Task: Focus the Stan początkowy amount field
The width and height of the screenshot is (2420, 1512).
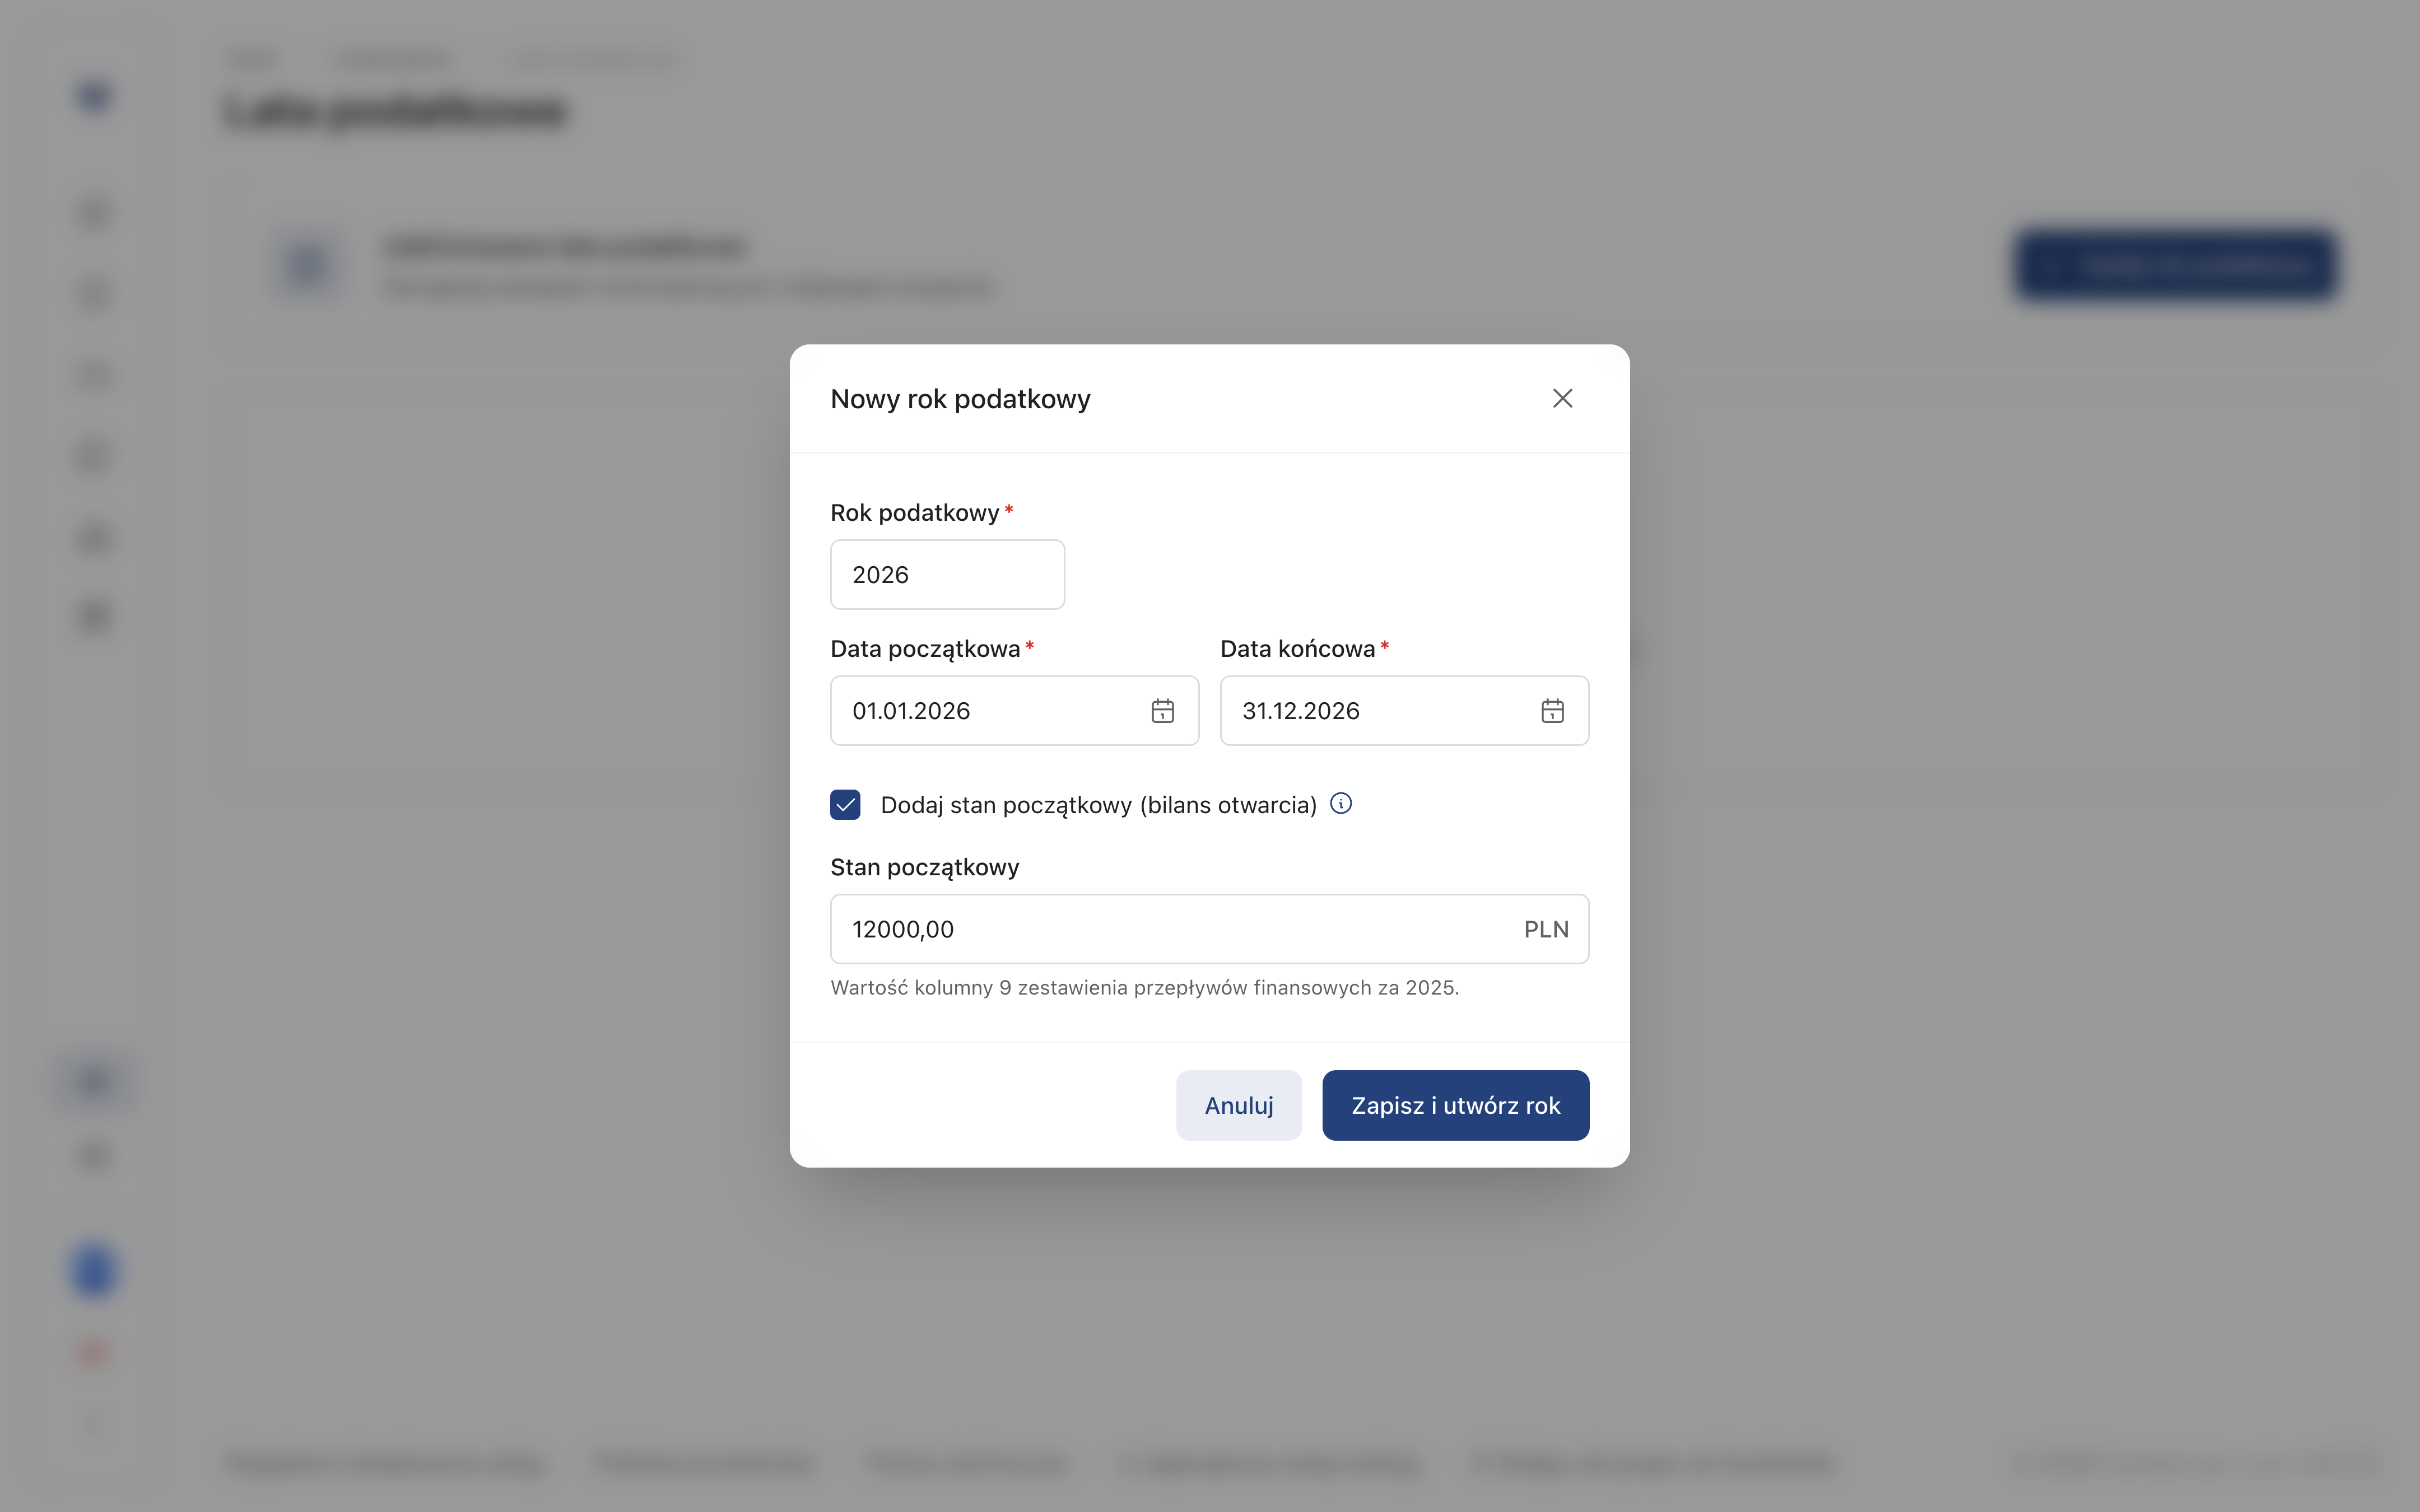Action: [x=1209, y=929]
